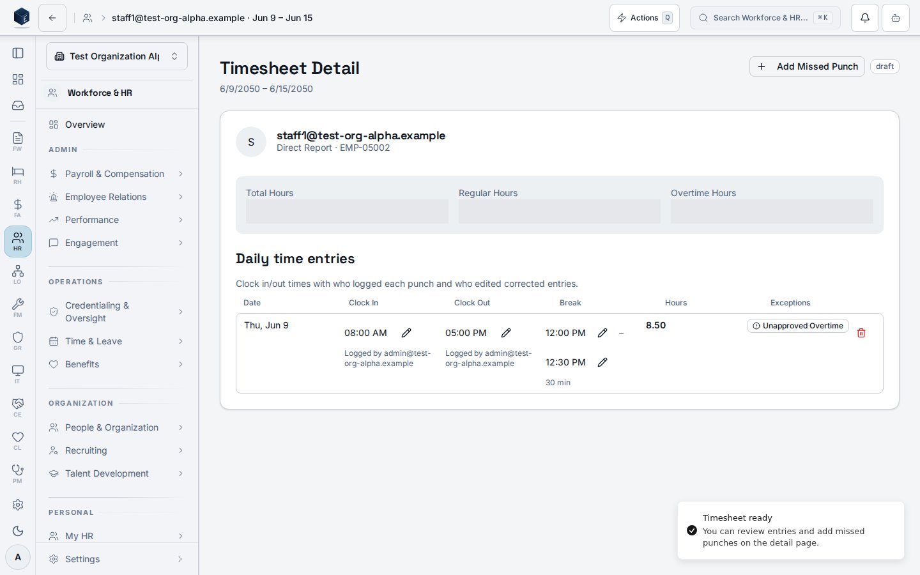The width and height of the screenshot is (920, 575).
Task: Select the HR module icon
Action: (x=18, y=241)
